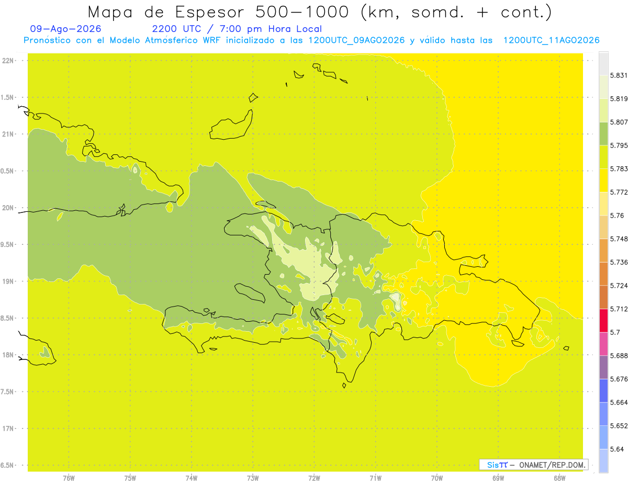Screen dimensions: 628x485
Task: Click the legend value '5.712'
Action: click(619, 309)
